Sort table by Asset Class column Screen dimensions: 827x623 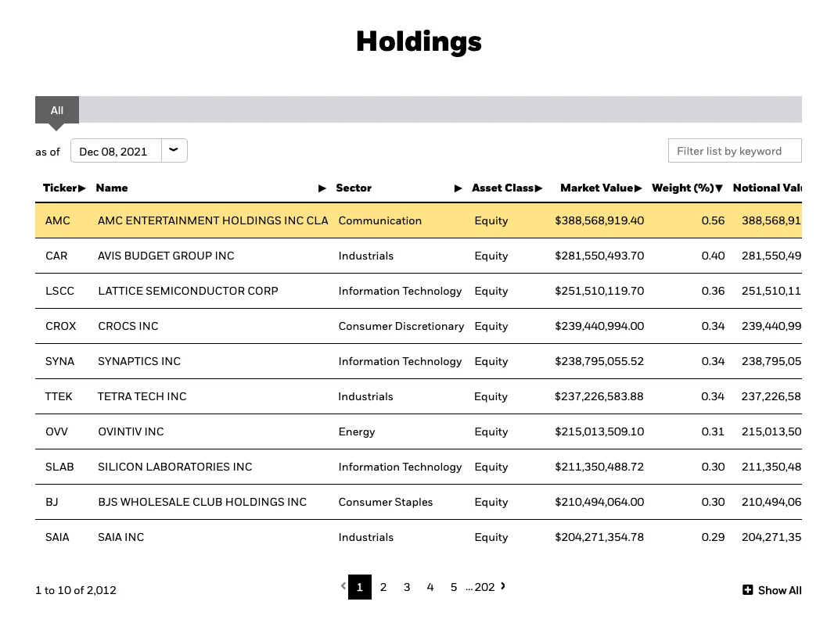pos(507,188)
